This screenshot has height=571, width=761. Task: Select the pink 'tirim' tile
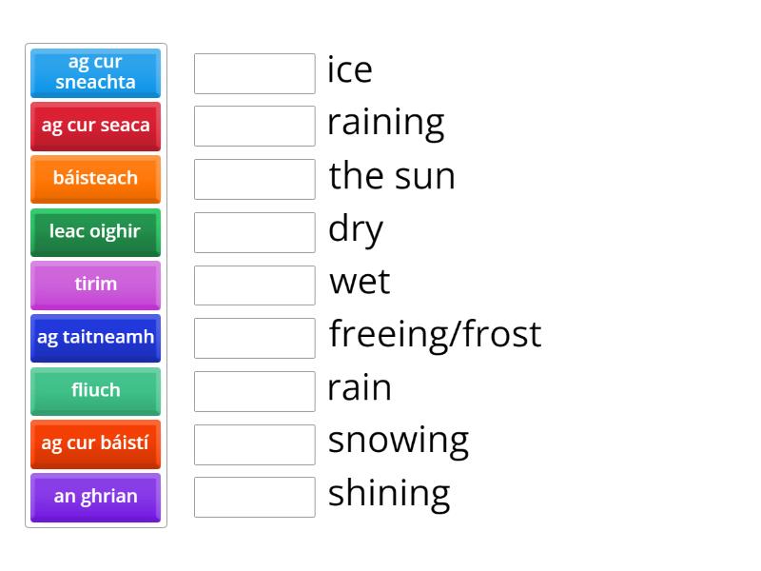tap(96, 285)
